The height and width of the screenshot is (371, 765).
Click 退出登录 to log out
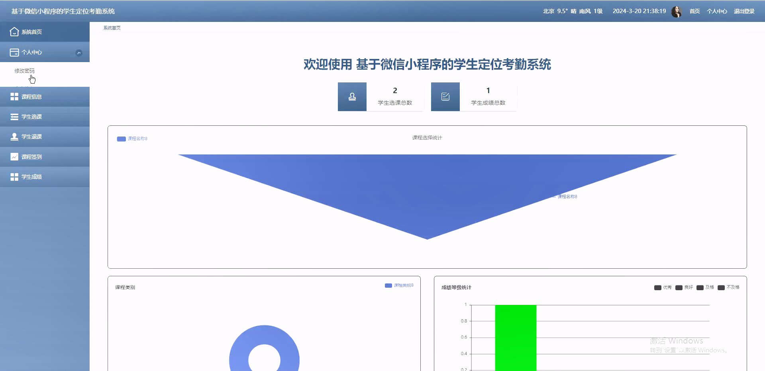point(744,11)
